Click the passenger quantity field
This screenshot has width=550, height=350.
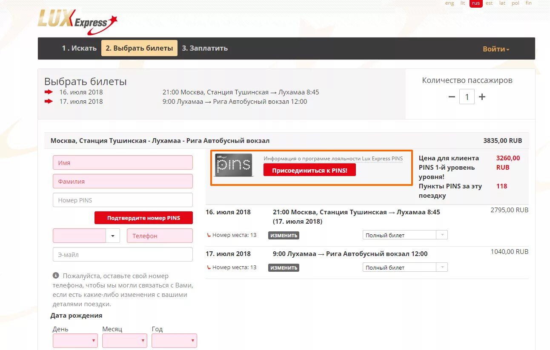(467, 97)
